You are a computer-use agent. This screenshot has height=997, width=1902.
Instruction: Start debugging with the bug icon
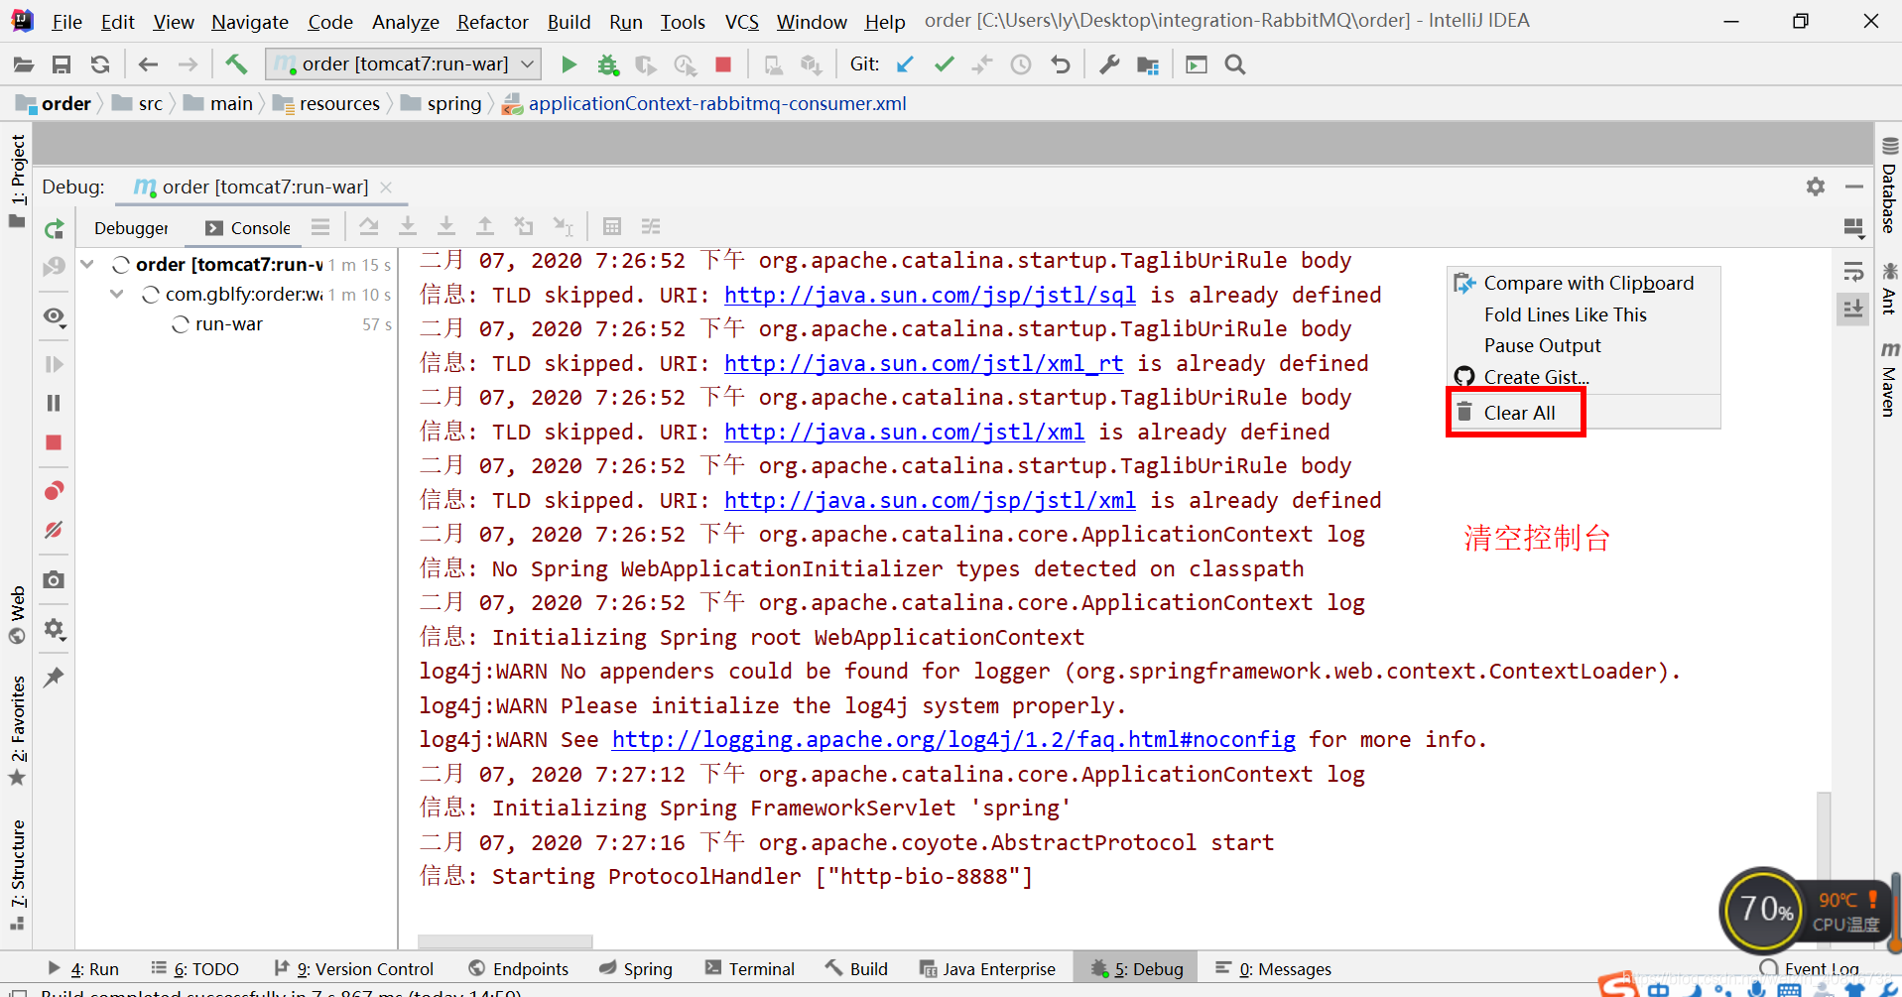pos(608,64)
